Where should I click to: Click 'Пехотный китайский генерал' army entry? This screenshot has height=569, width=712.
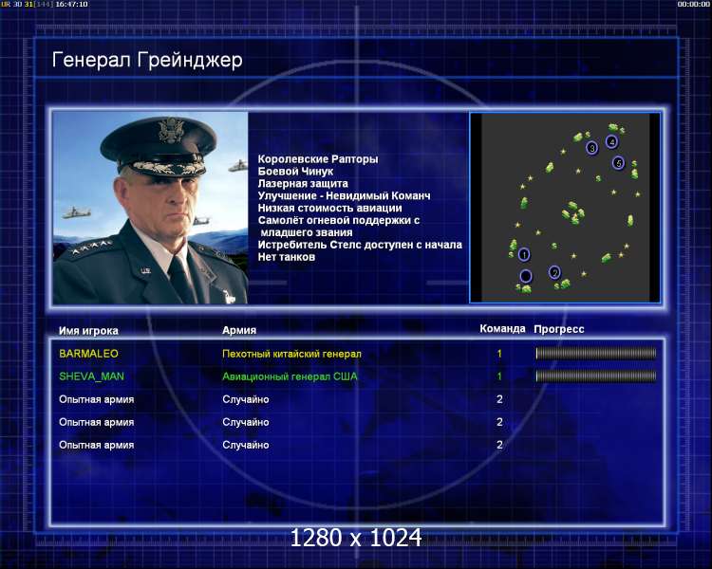coord(292,354)
